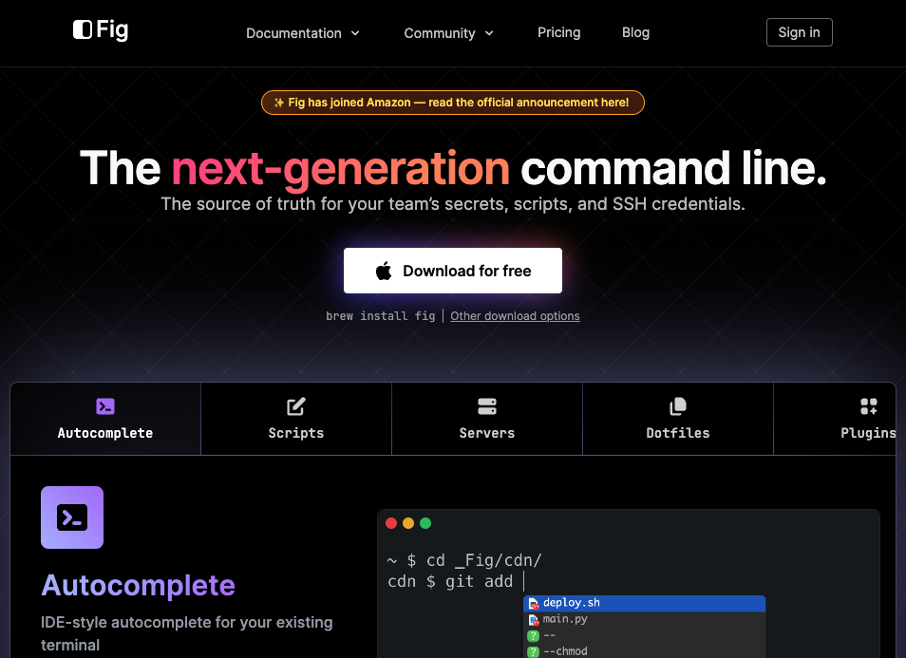Select the Autocomplete tab
This screenshot has width=906, height=658.
point(105,419)
